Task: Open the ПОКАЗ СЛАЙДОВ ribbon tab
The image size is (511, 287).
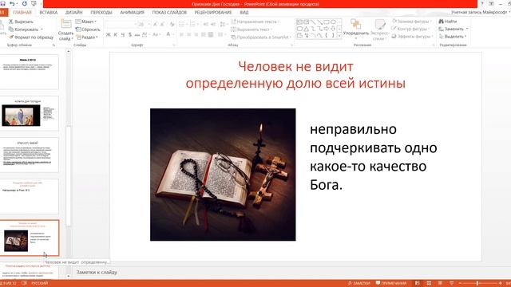Action: (x=169, y=13)
